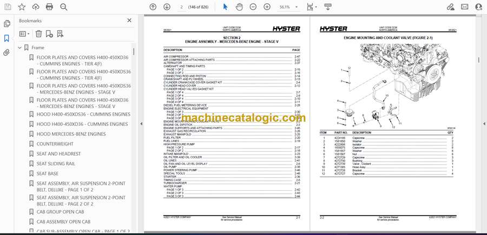Select SEAT AND HEADREST bookmark
This screenshot has width=487, height=235.
pos(58,154)
